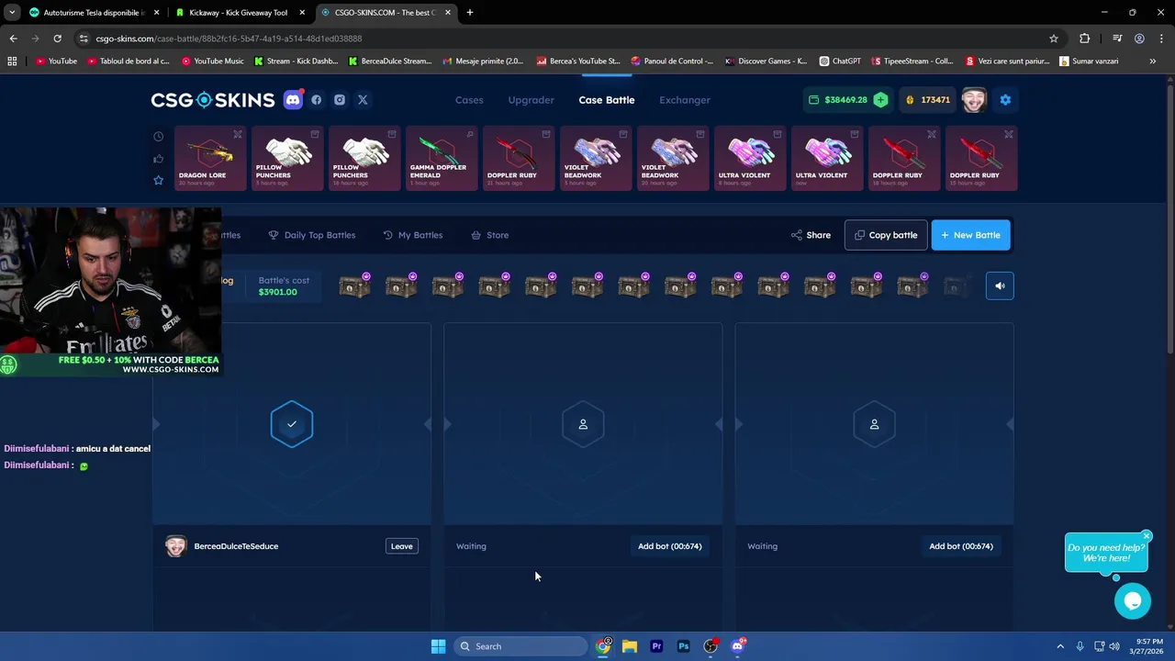This screenshot has height=661, width=1175.
Task: Expand hidden bookmarks chevron
Action: pyautogui.click(x=1152, y=62)
